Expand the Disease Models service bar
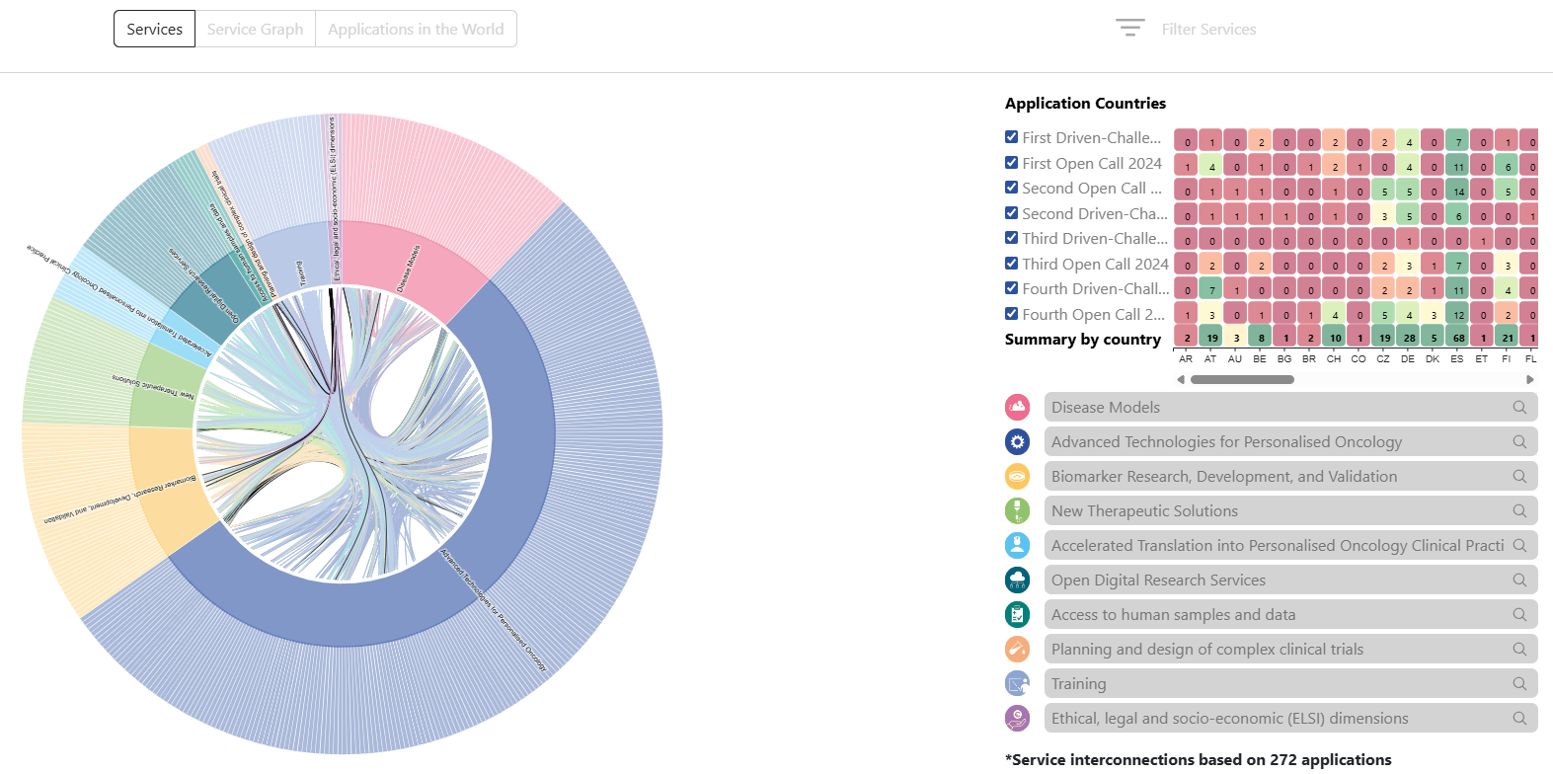Screen dimensions: 1553x774 tap(1289, 407)
